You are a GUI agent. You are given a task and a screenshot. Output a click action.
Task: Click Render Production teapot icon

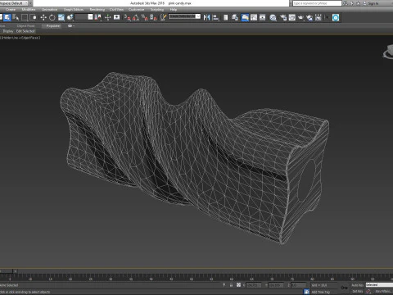[300, 18]
